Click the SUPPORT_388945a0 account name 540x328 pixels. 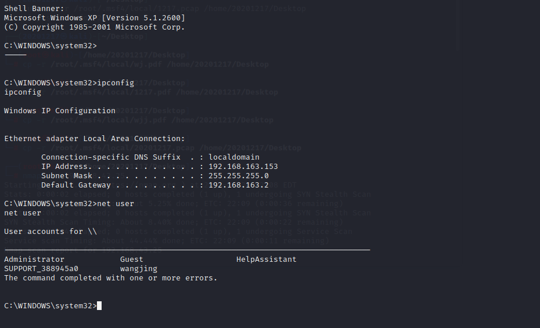[x=41, y=269]
